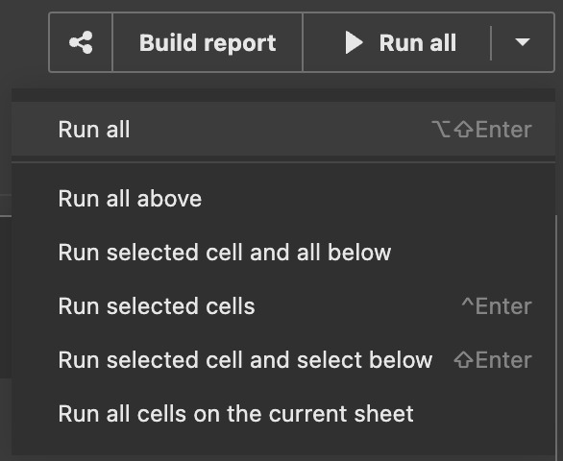
Task: Click the divider between Run all and dropdown arrow
Action: (x=491, y=42)
